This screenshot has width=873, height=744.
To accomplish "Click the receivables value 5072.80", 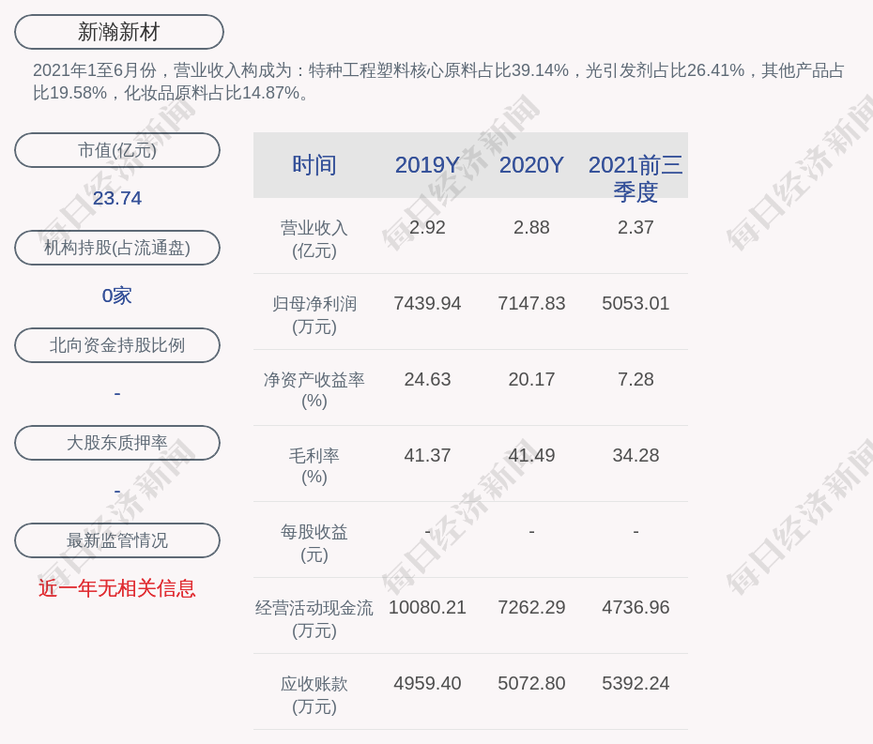I will click(x=531, y=683).
